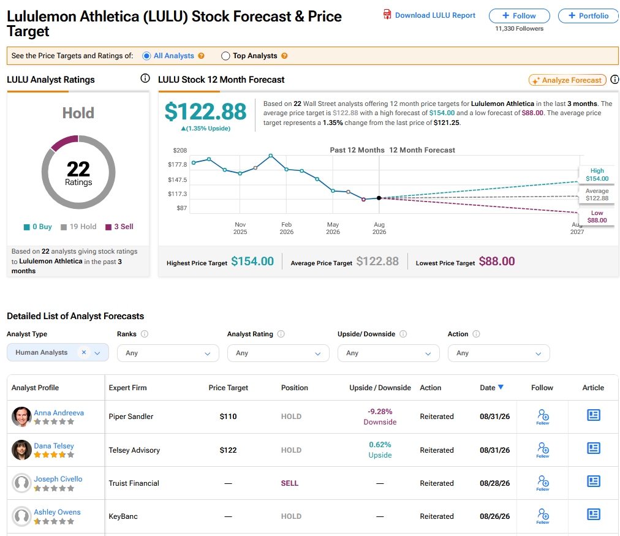Follow analyst Anna Andreeva via follow icon
This screenshot has width=620, height=536.
543,417
